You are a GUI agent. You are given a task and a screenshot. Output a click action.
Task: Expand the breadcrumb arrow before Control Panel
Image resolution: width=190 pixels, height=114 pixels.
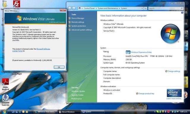[82, 8]
